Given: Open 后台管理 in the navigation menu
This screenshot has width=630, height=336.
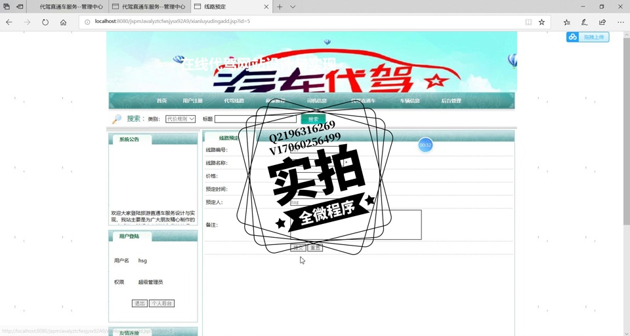Looking at the screenshot, I should click(451, 101).
